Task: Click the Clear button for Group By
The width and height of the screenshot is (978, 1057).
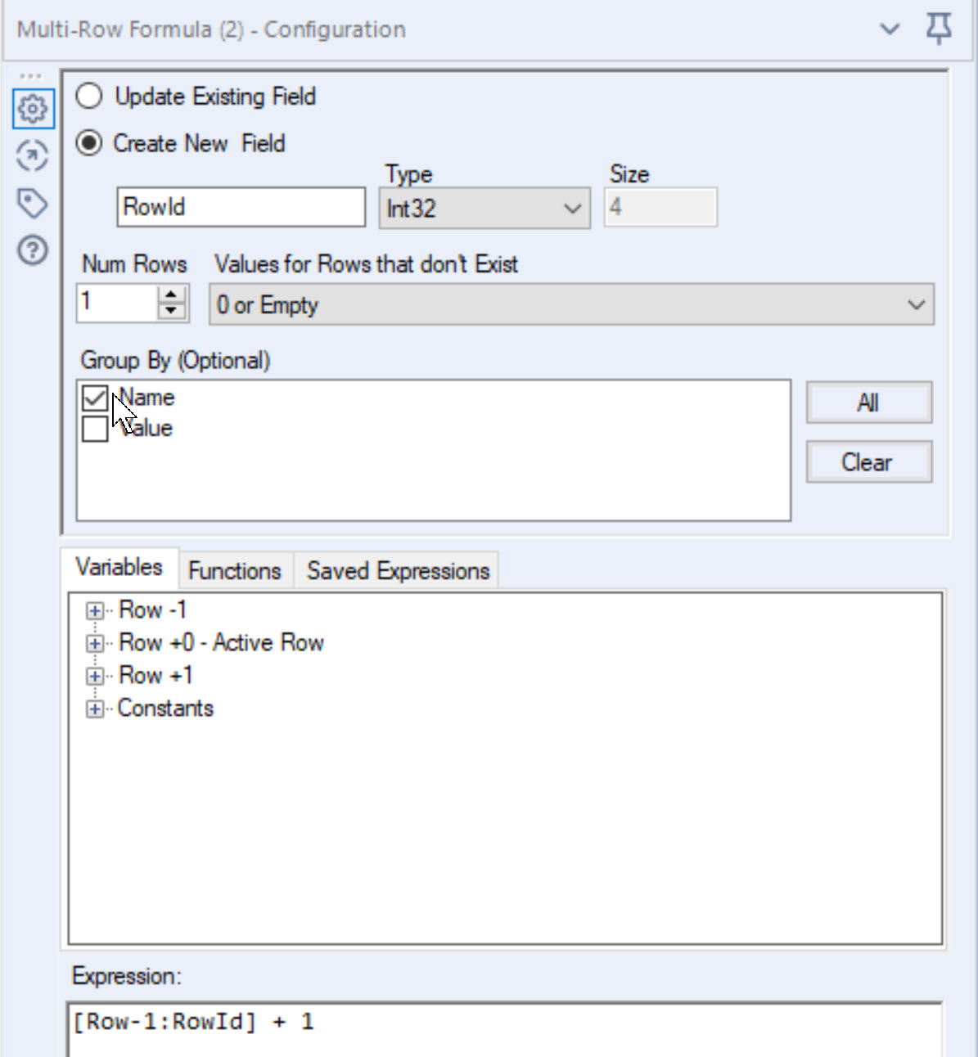Action: 869,461
